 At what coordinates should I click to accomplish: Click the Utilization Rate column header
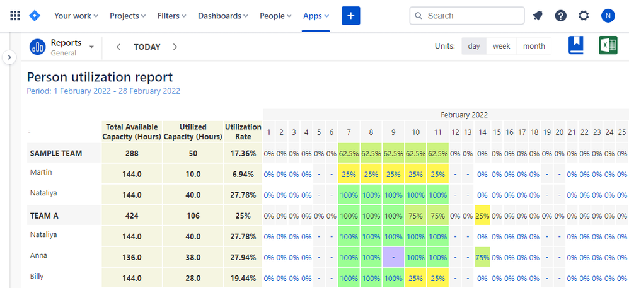point(243,132)
